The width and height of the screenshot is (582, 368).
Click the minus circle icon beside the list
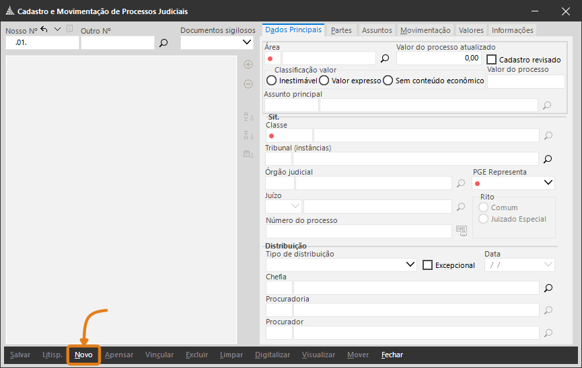pyautogui.click(x=248, y=84)
